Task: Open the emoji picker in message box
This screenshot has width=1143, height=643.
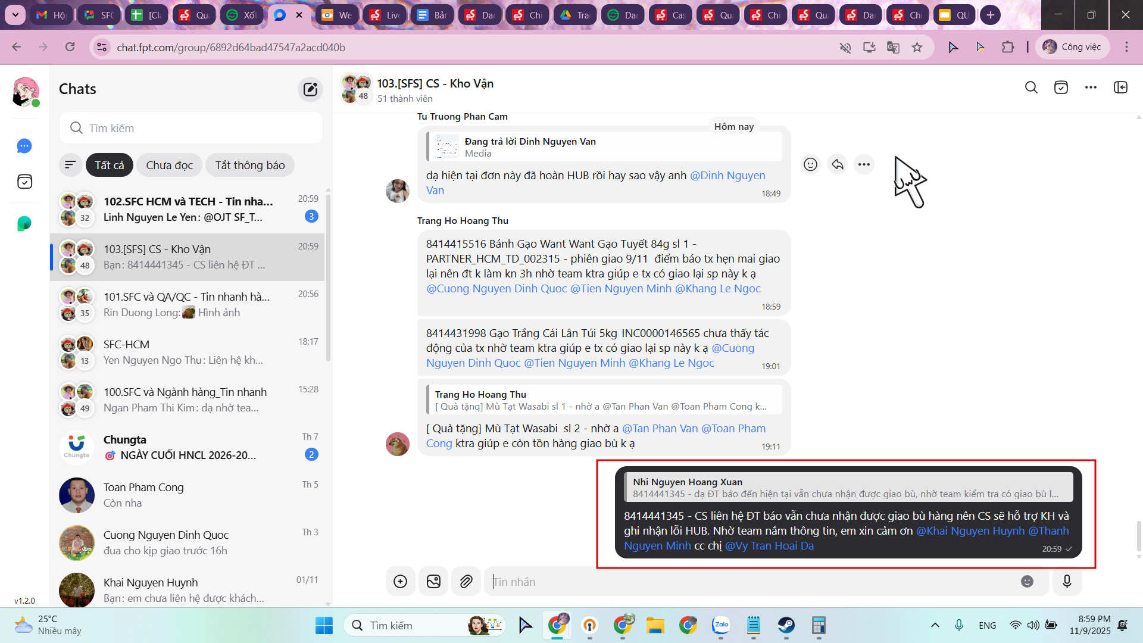Action: 1027,582
